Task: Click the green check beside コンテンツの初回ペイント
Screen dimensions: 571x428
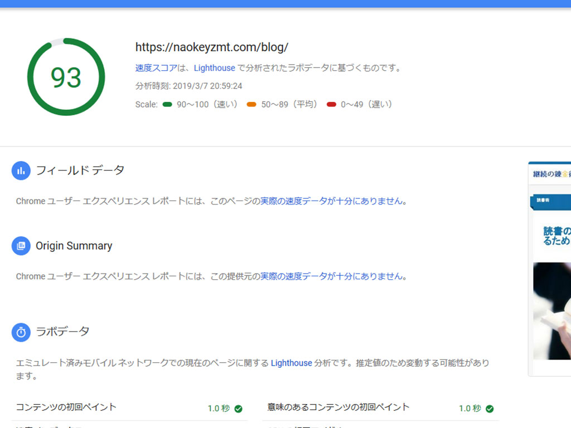Action: tap(239, 408)
